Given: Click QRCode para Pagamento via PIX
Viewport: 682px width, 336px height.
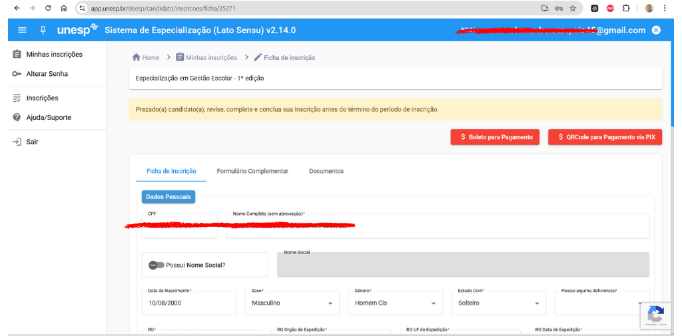Looking at the screenshot, I should [x=605, y=137].
